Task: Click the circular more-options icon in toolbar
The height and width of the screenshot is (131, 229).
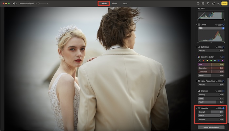Action: pyautogui.click(x=203, y=3)
